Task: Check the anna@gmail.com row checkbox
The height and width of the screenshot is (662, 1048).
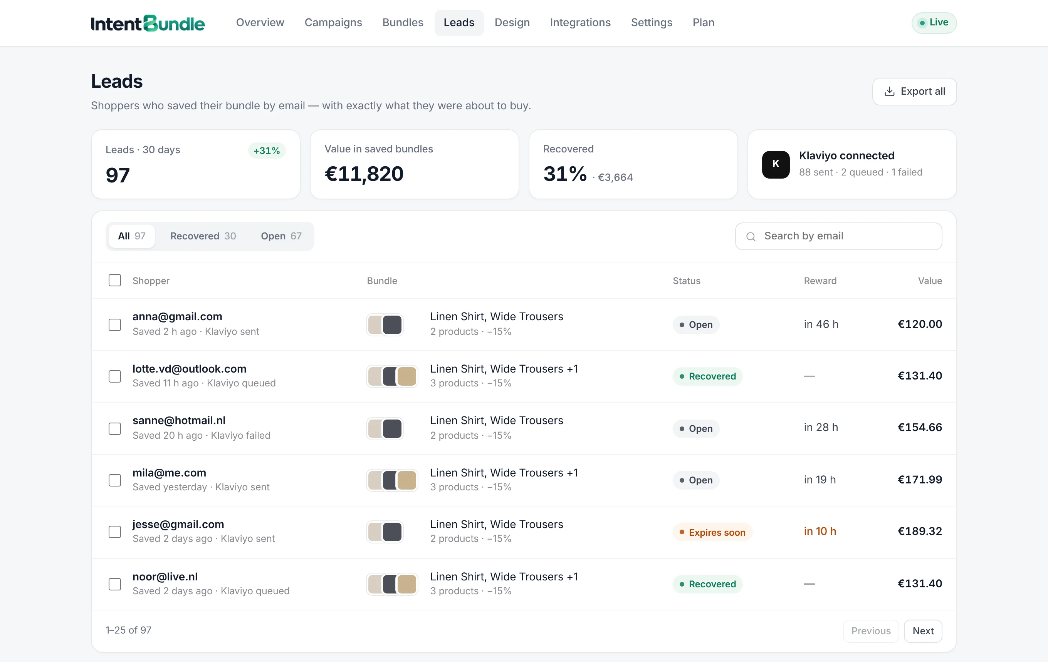Action: pos(115,325)
